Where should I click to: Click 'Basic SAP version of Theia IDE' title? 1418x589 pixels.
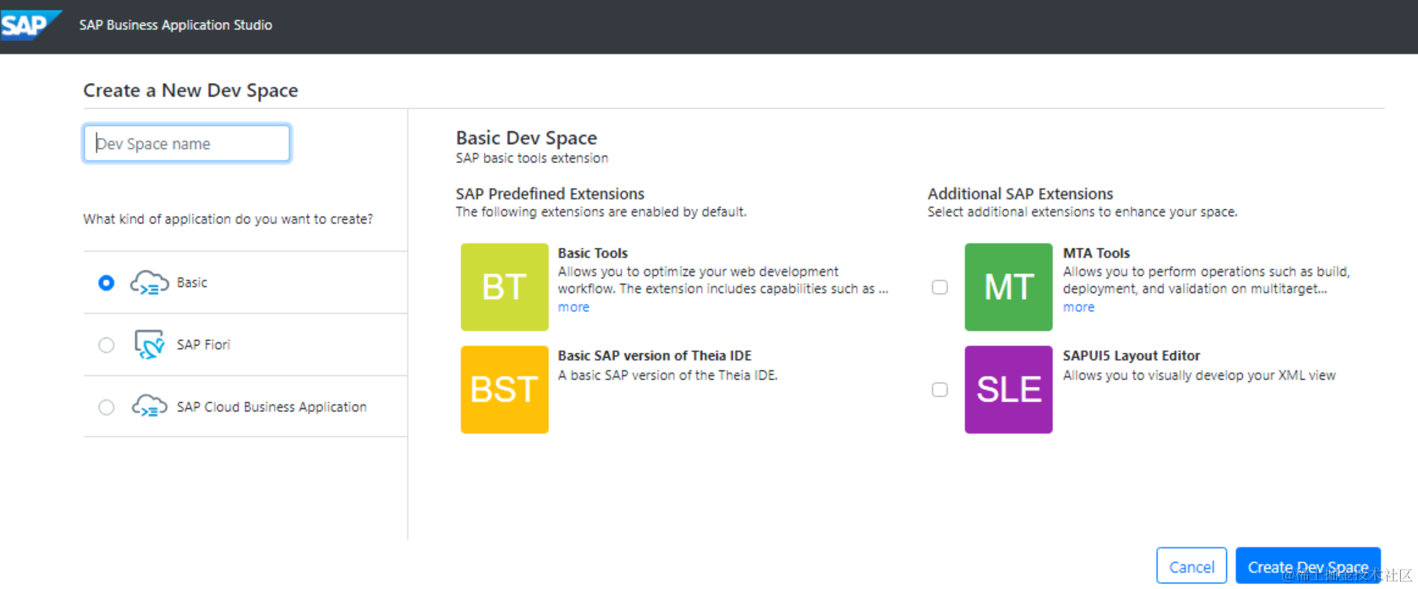[x=655, y=356]
